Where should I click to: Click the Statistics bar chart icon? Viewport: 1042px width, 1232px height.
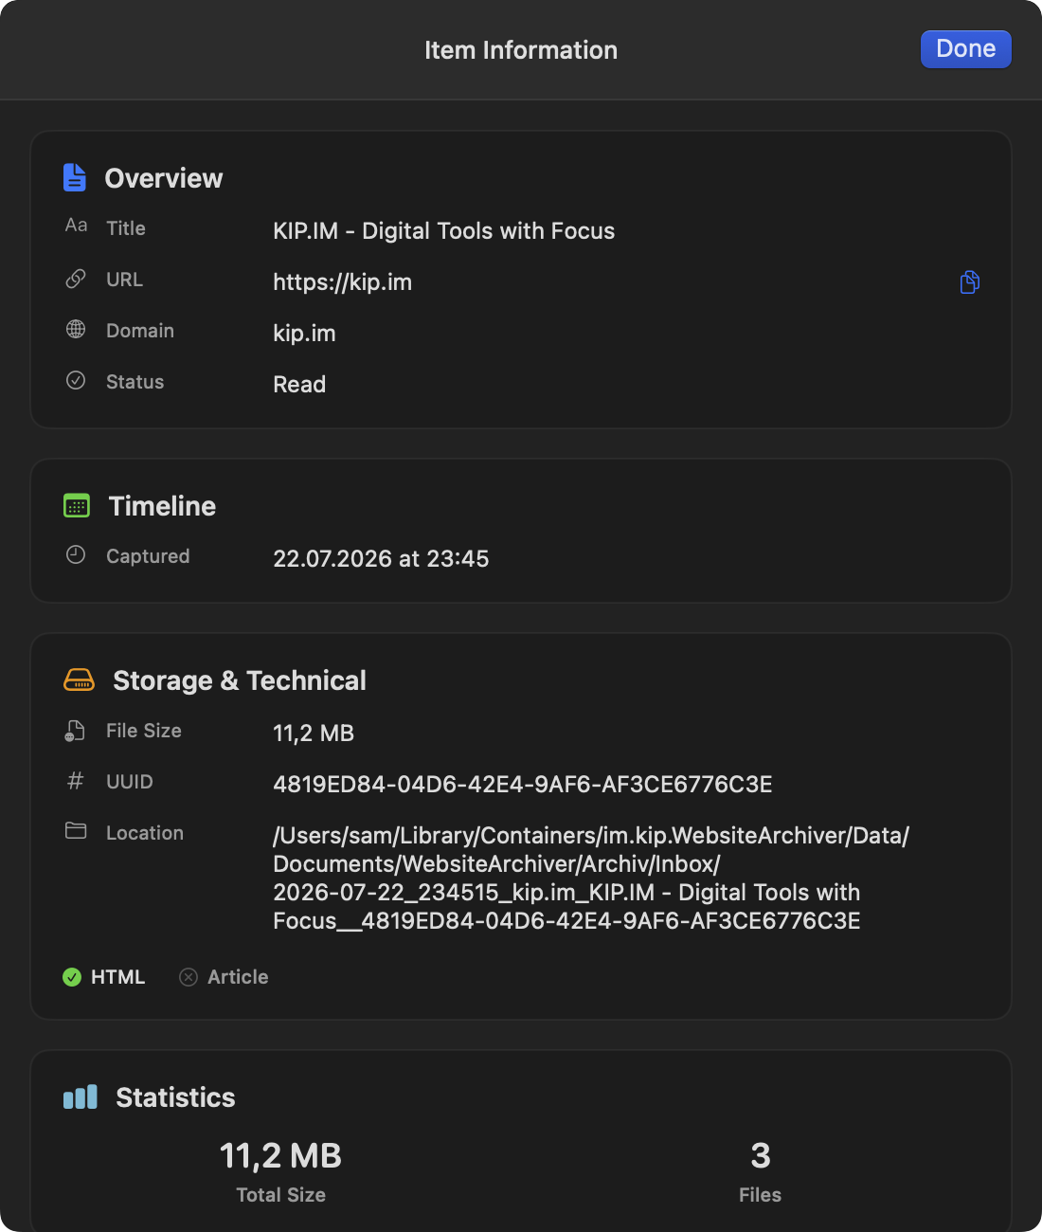(x=81, y=1096)
